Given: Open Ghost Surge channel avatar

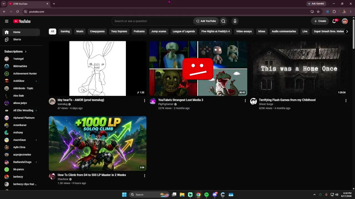Looking at the screenshot, I should pos(253,101).
